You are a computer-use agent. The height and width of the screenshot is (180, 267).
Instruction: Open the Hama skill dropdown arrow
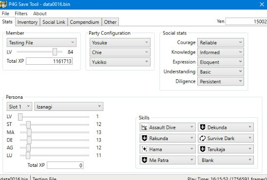192,149
